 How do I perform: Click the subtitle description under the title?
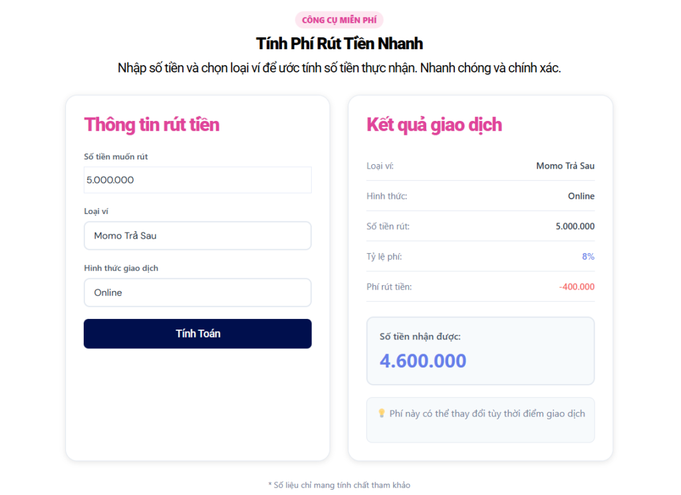click(x=339, y=68)
